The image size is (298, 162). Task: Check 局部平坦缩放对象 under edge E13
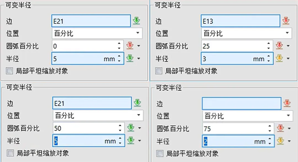click(x=159, y=70)
